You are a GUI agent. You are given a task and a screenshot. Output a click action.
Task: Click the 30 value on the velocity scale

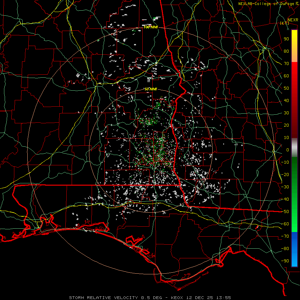(x=286, y=113)
